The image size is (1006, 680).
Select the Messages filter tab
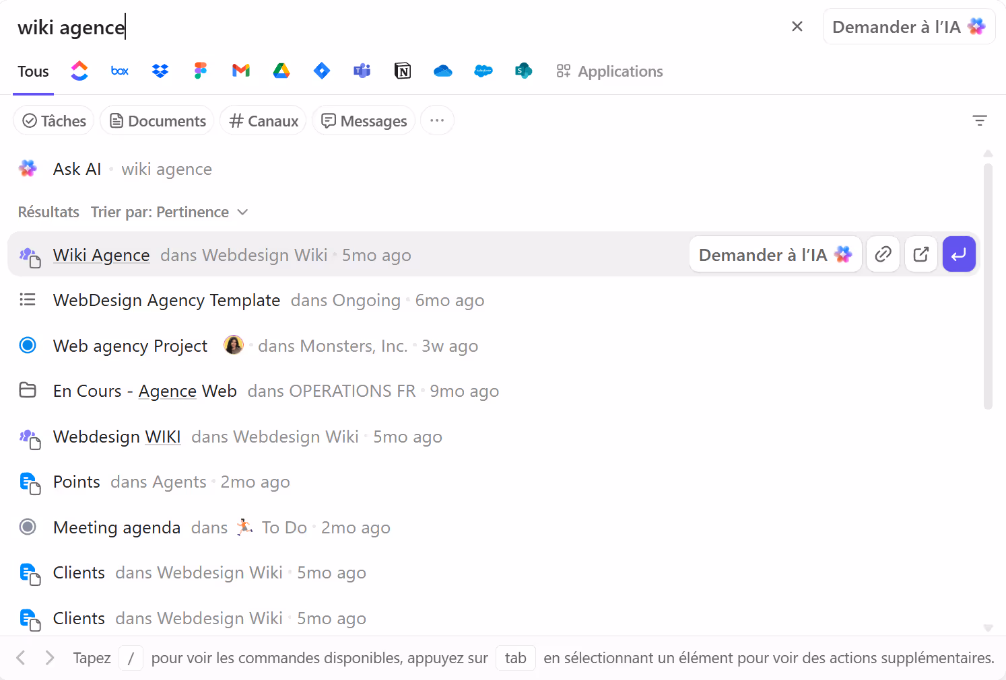coord(363,120)
